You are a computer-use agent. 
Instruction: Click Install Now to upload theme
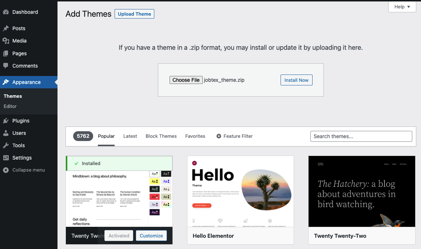click(297, 80)
